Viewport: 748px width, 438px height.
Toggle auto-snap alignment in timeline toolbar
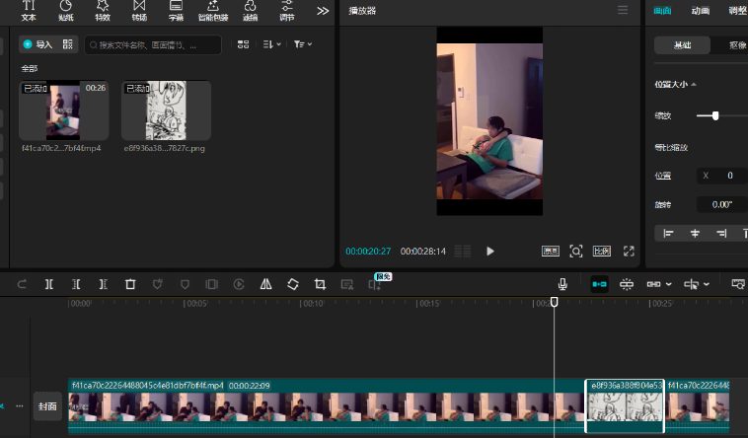(627, 284)
